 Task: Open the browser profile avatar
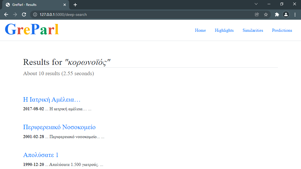point(286,14)
